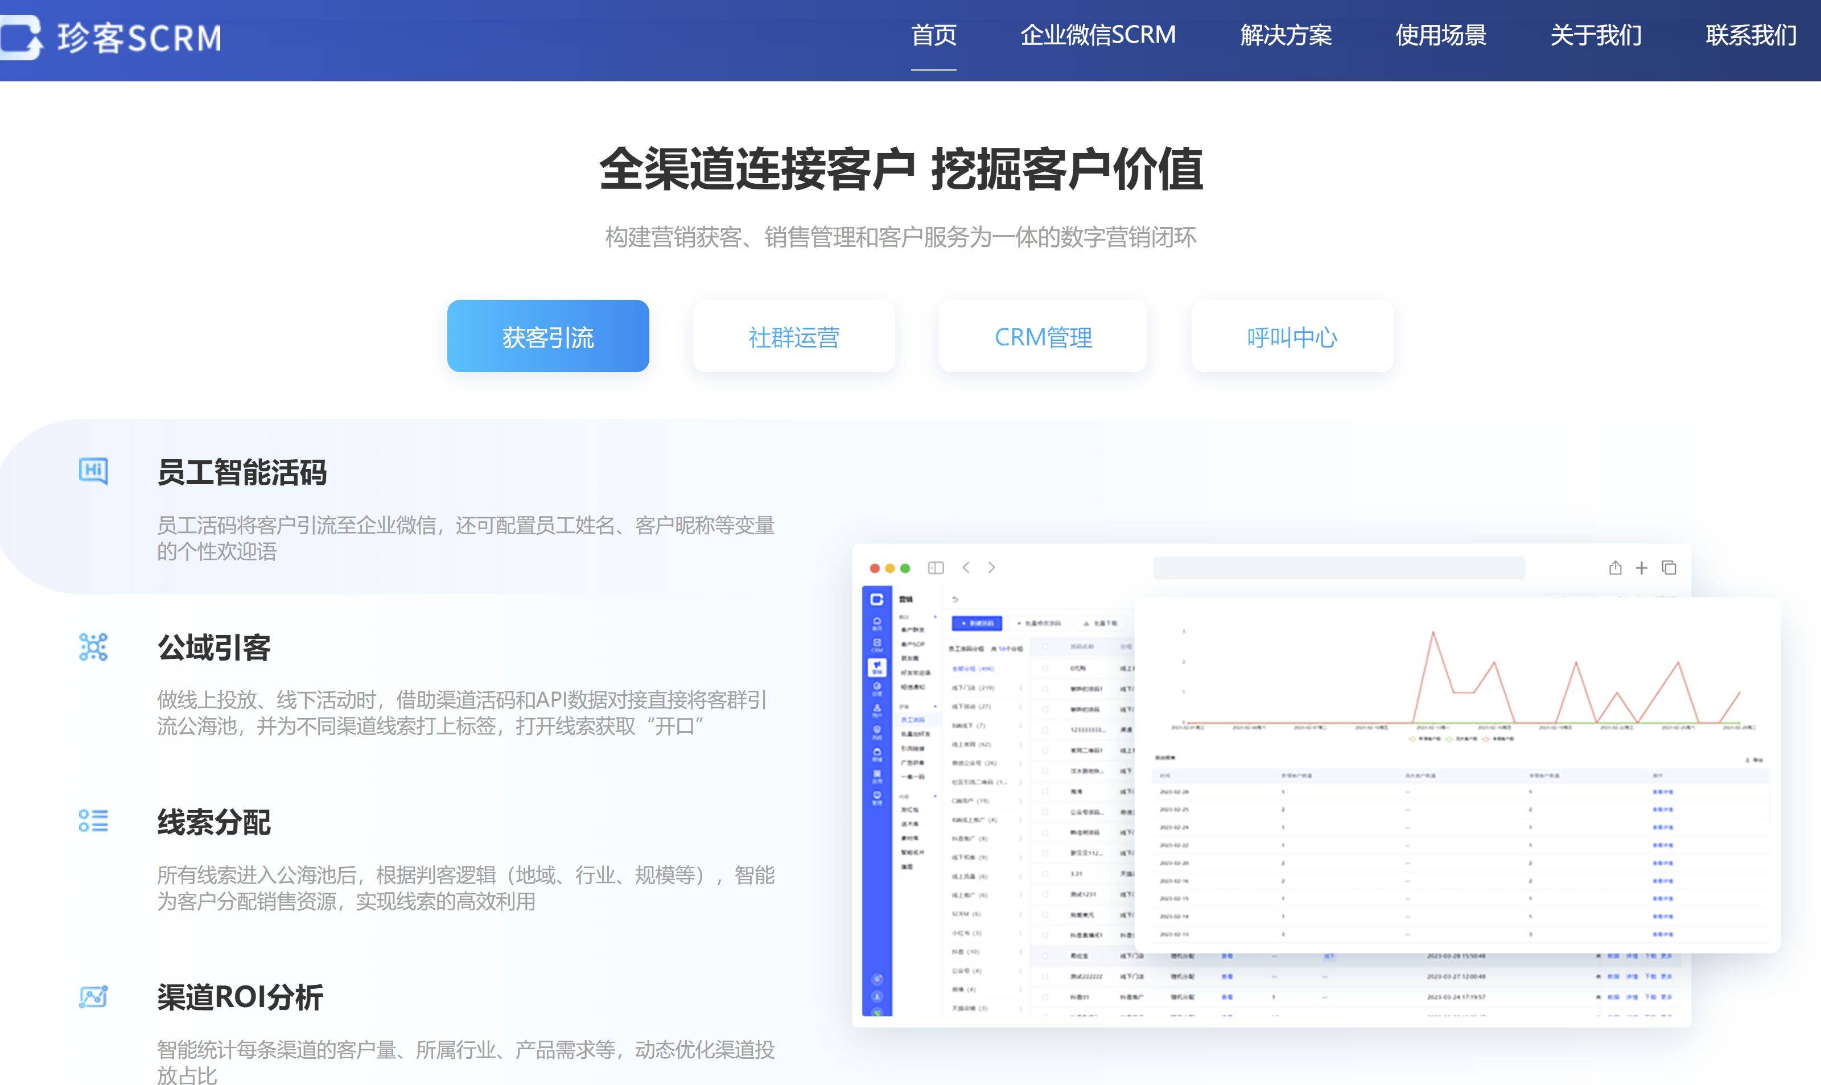Click the 智能统计每条渠道的客户量 description text
Screen dimensions: 1821x1085
(465, 1062)
